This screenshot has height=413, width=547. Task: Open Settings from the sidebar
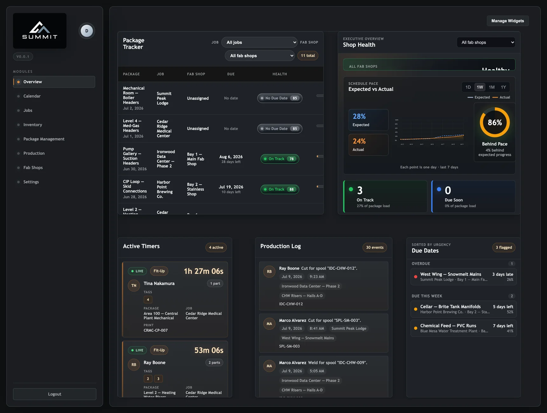click(54, 182)
